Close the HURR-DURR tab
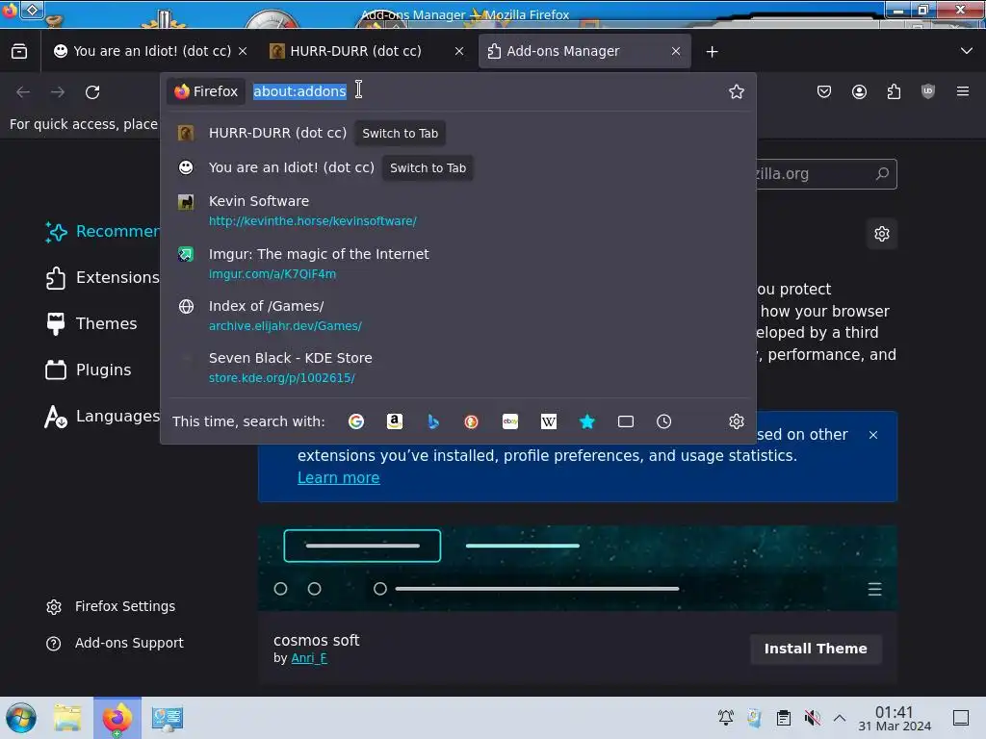The image size is (986, 739). (459, 51)
